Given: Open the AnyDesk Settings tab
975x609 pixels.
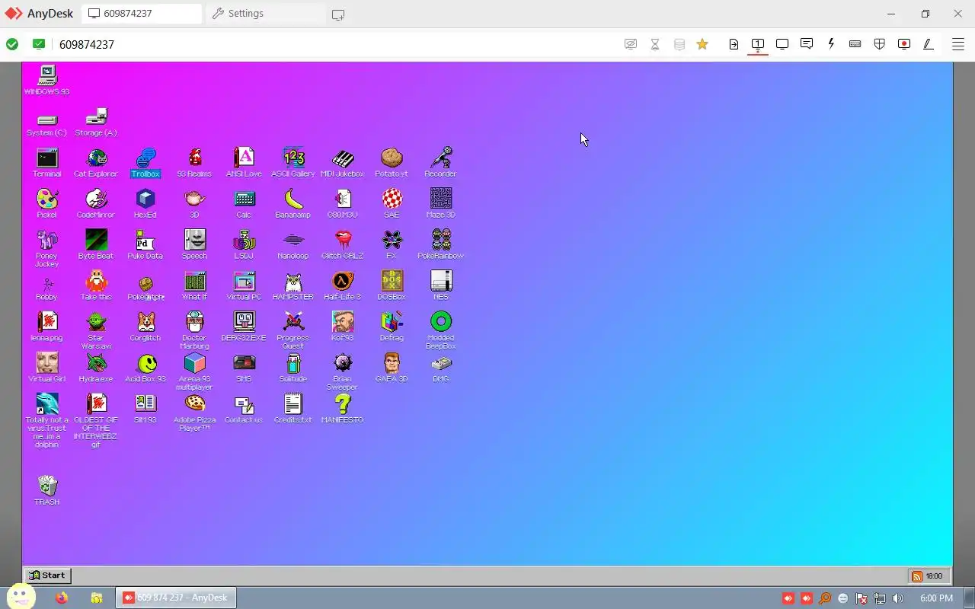Looking at the screenshot, I should point(265,14).
